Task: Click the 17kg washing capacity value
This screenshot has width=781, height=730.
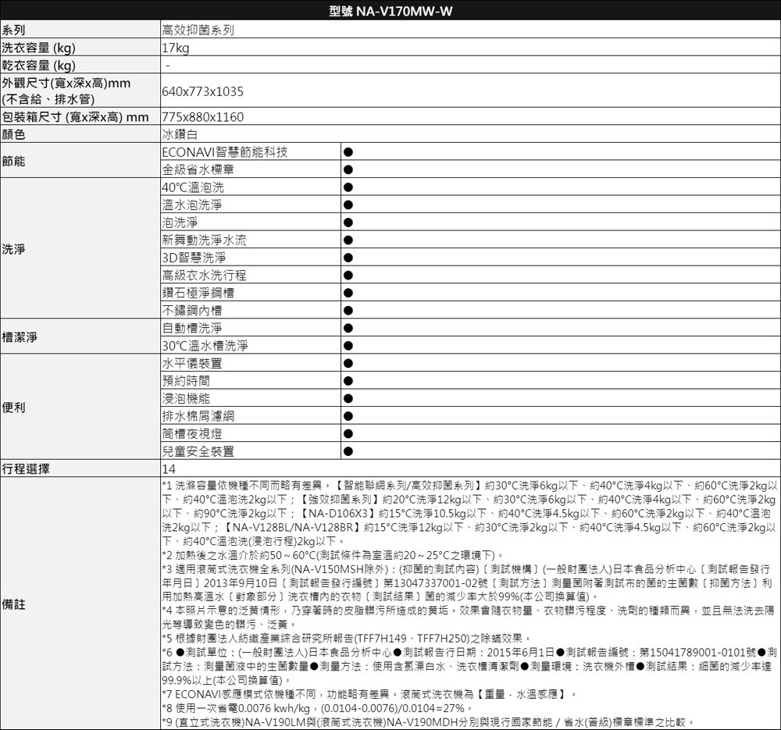Action: click(176, 48)
